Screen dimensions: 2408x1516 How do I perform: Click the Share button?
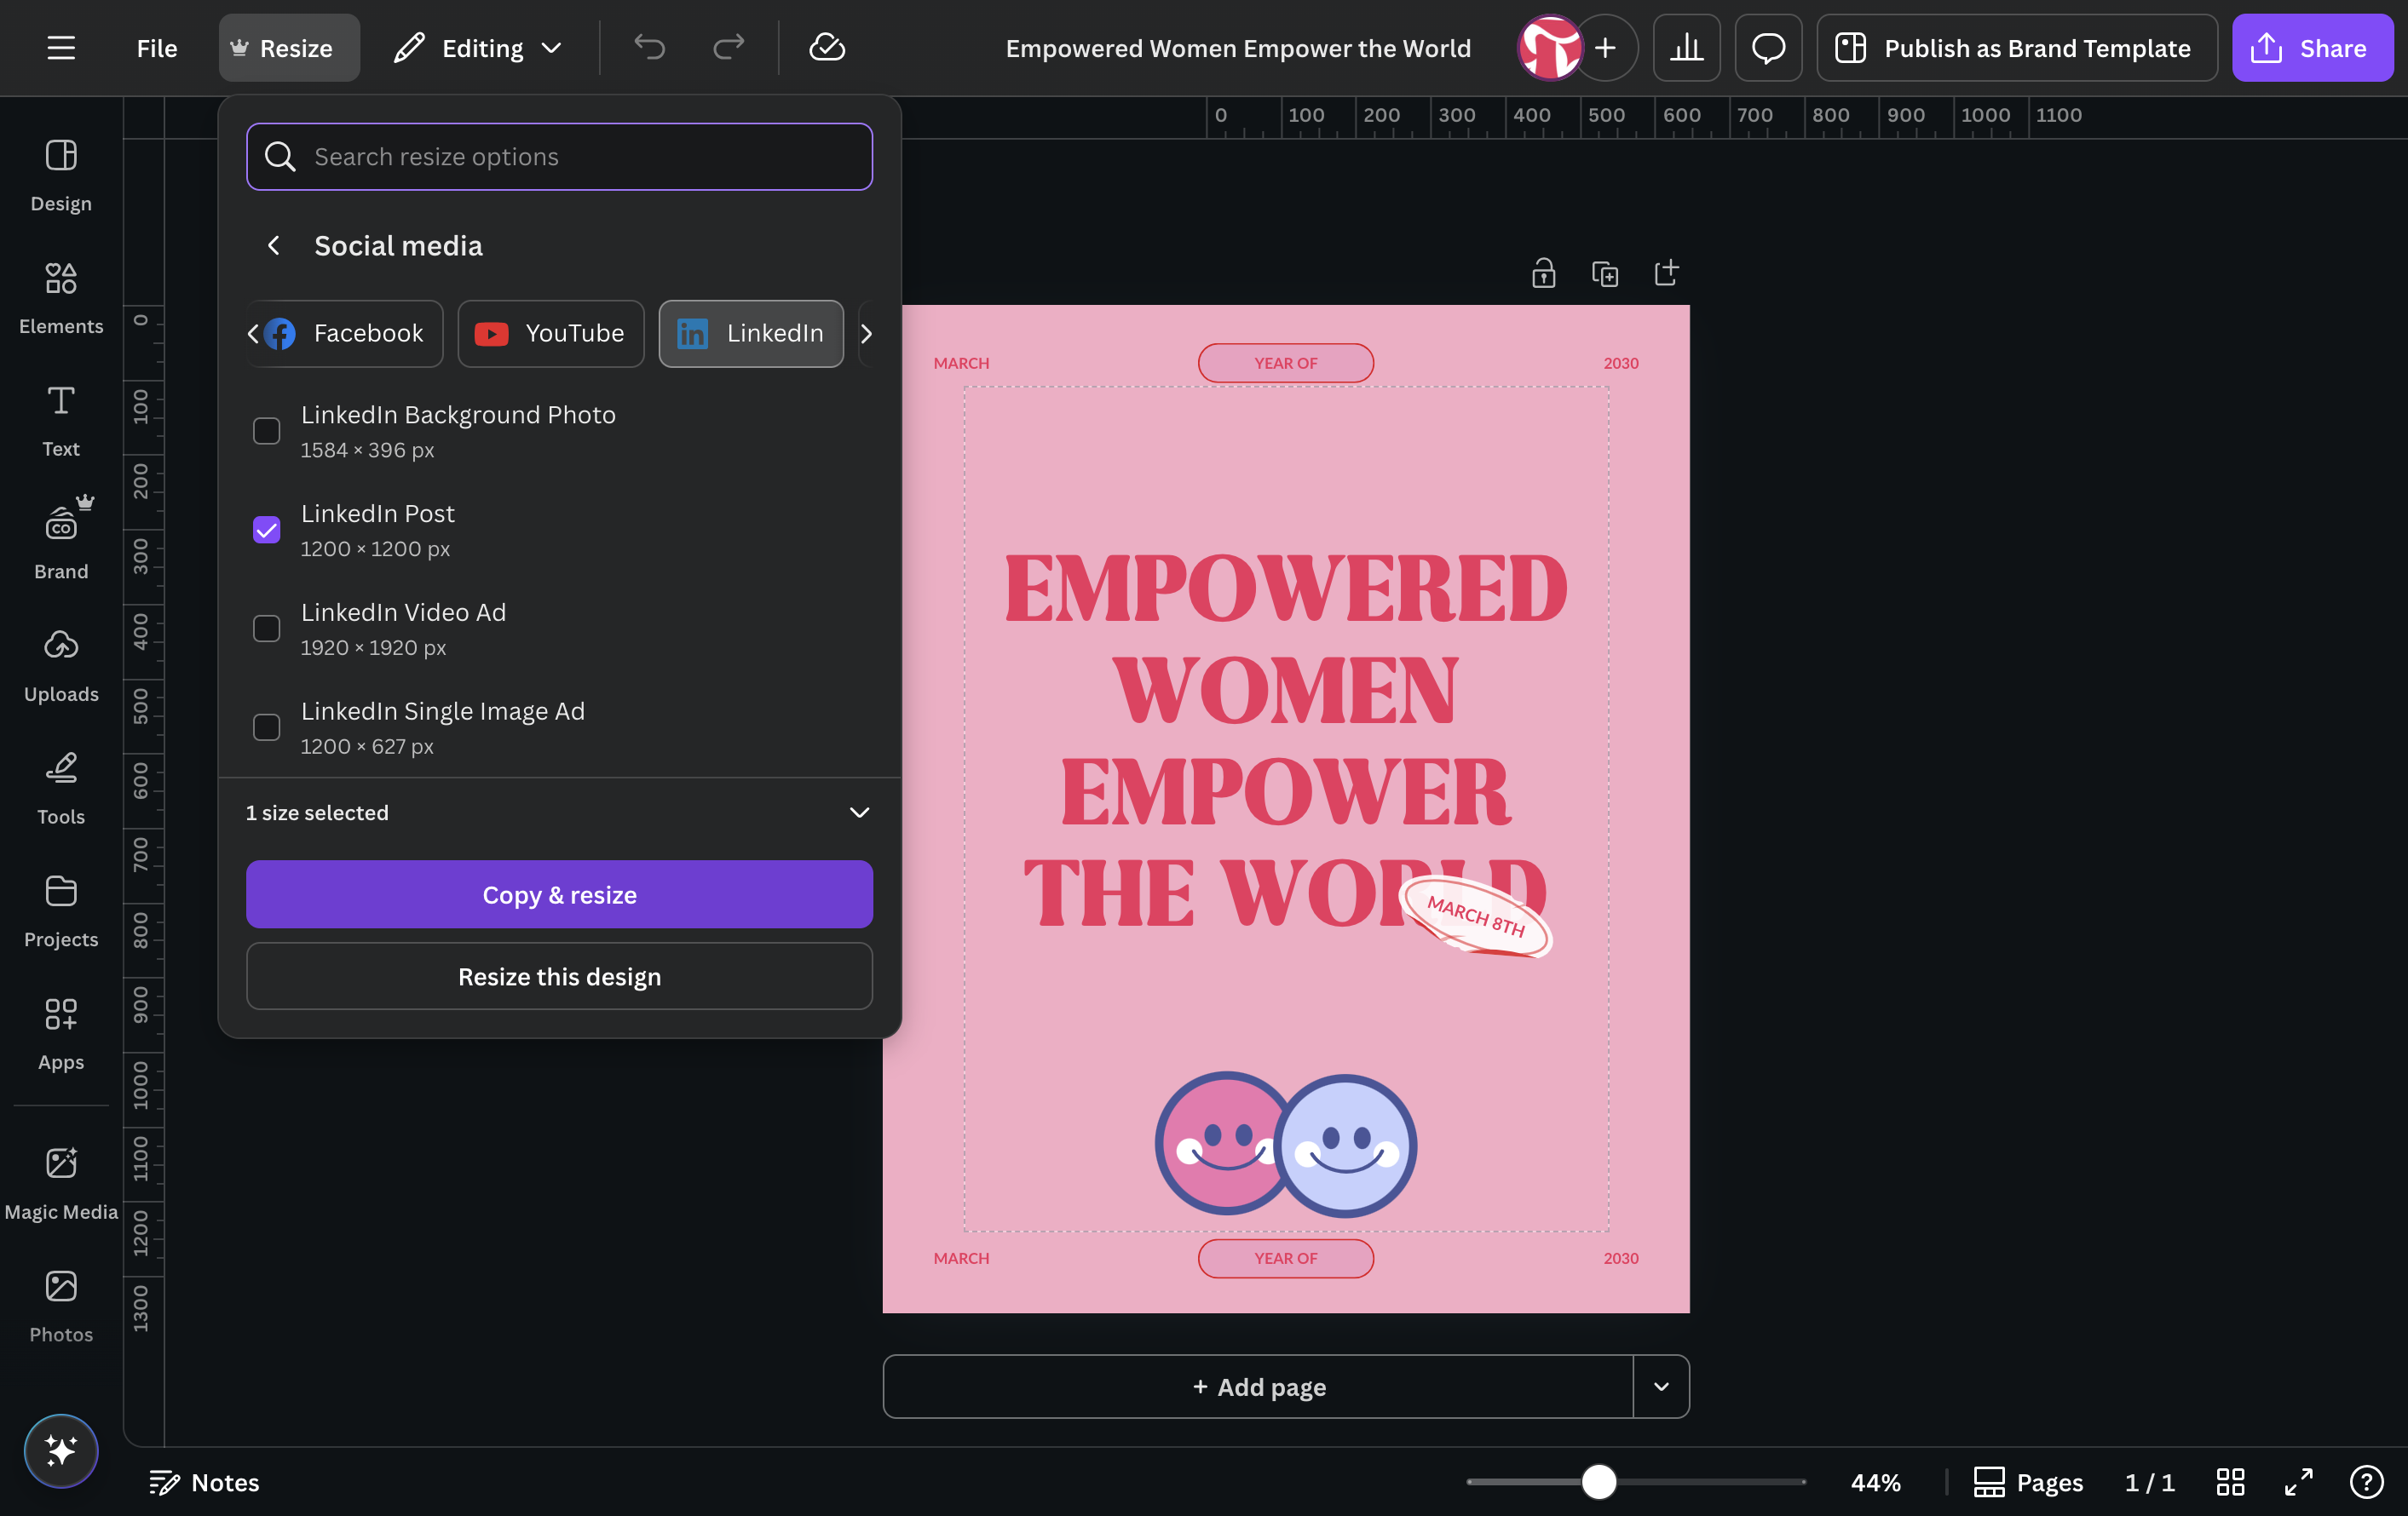2312,48
